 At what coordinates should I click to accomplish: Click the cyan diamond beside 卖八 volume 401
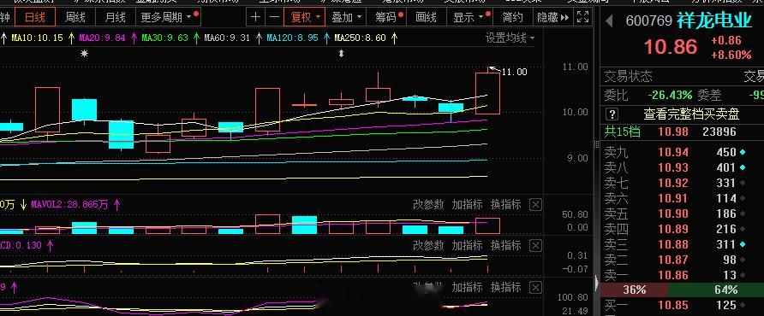[743, 167]
